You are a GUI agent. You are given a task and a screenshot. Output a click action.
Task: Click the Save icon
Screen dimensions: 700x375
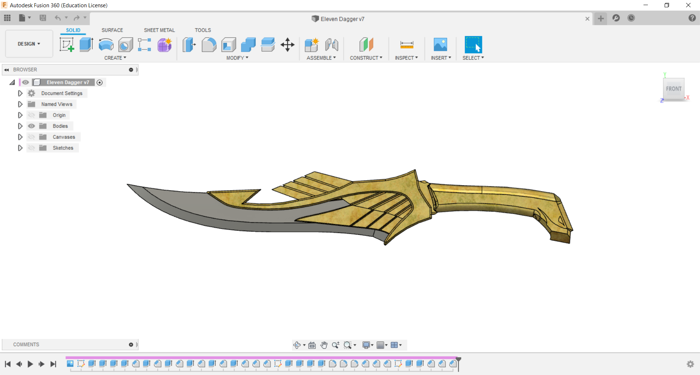click(x=43, y=18)
